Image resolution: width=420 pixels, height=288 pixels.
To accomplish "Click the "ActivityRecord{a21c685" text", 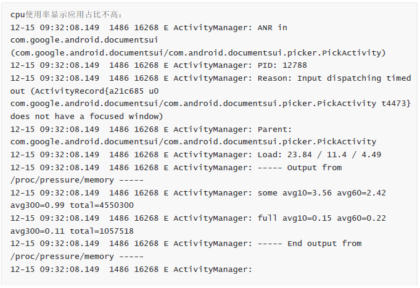I will point(86,91).
